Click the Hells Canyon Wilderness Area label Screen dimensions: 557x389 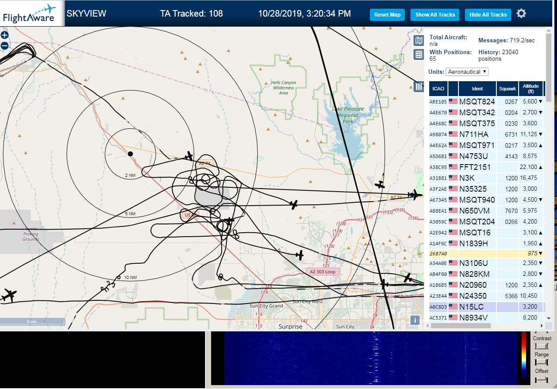tap(284, 88)
